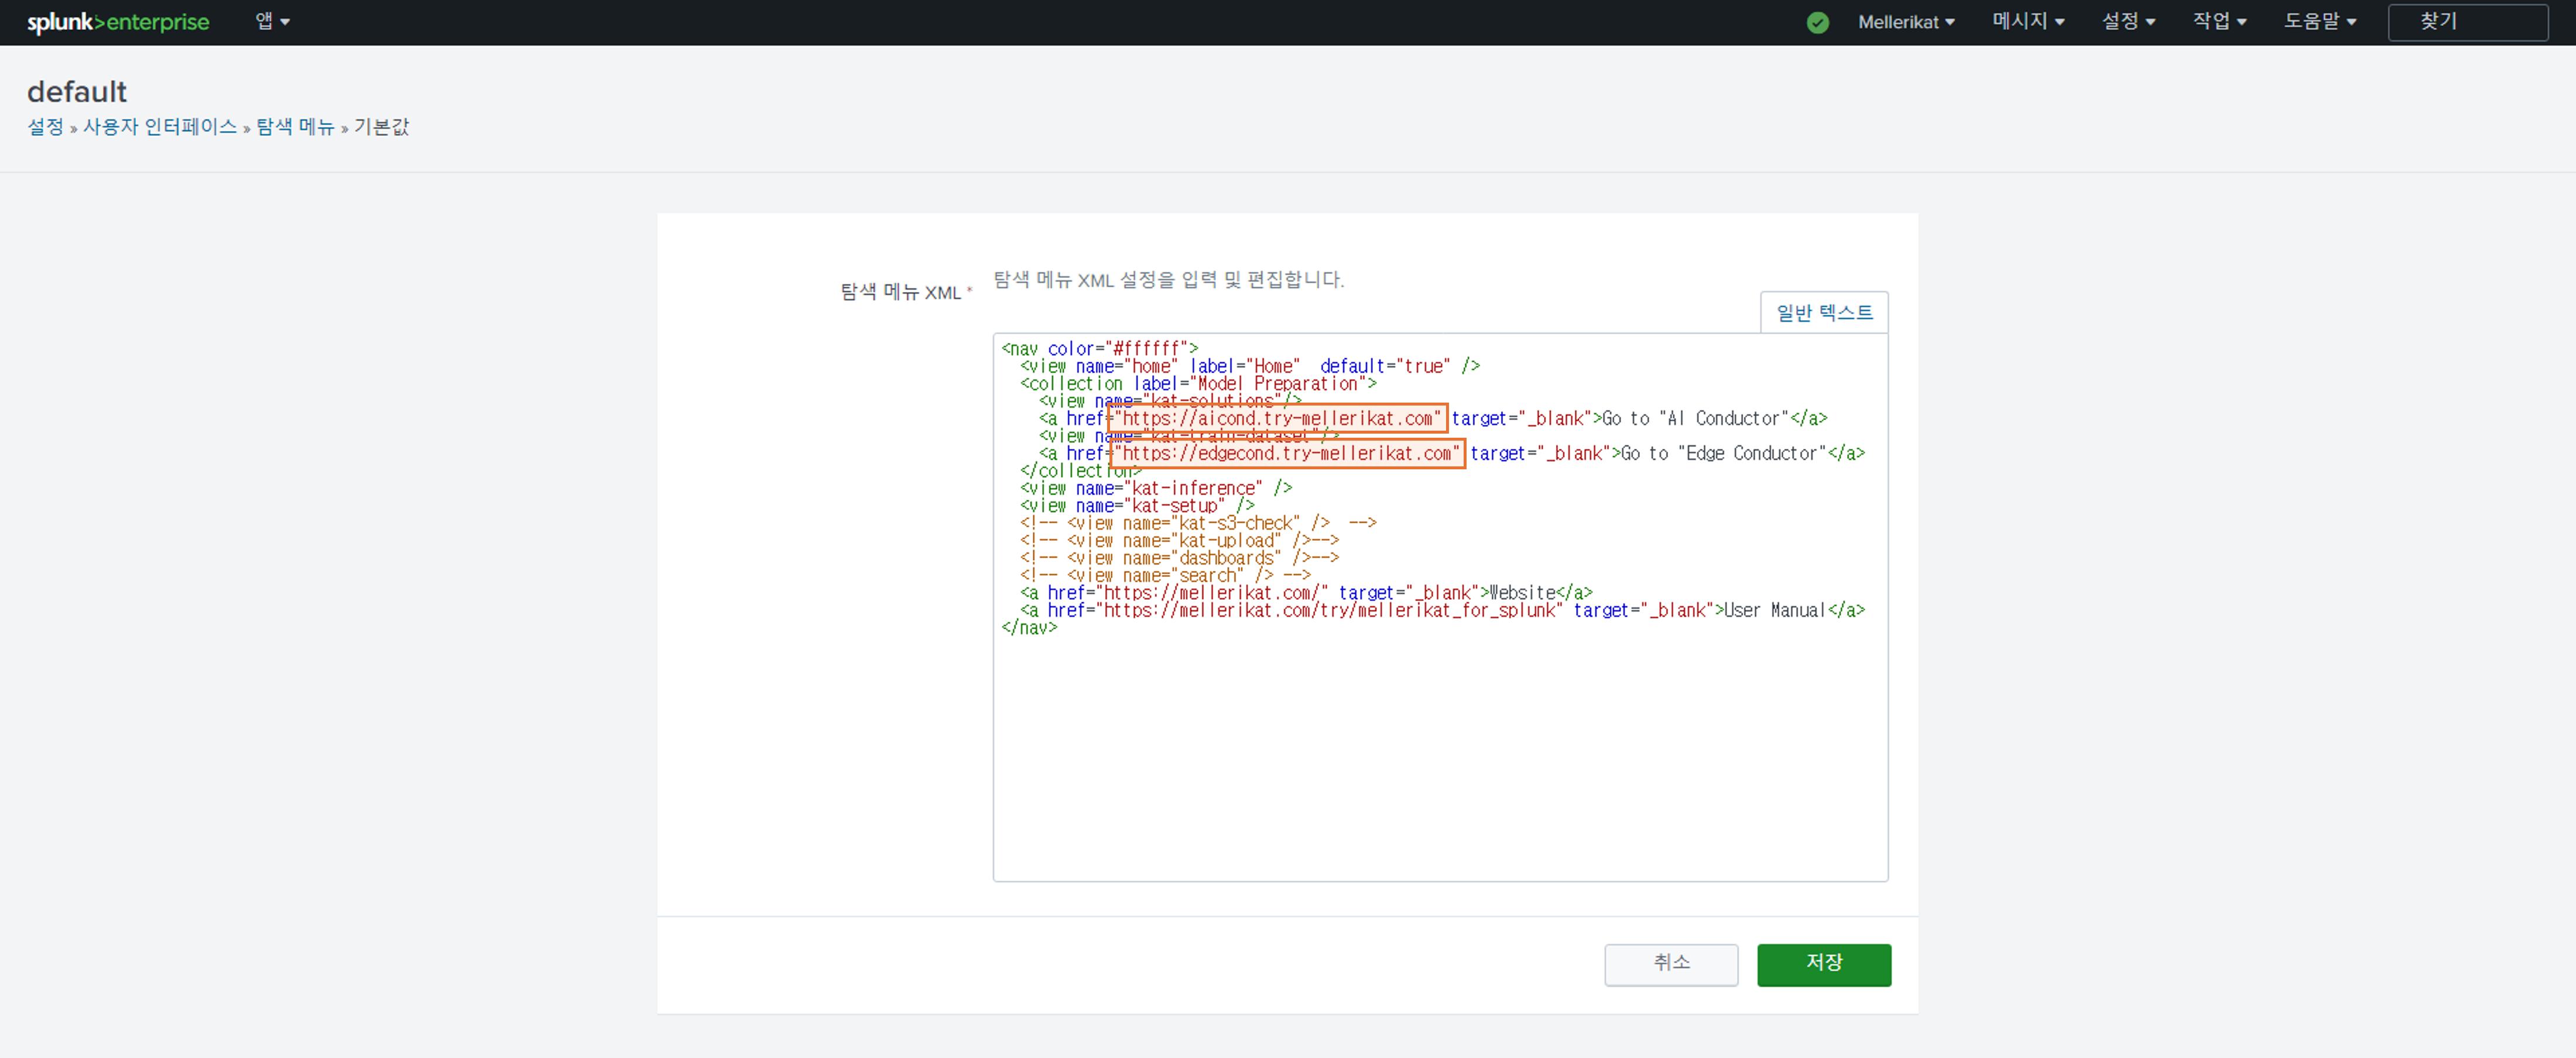Click the 탐색 메뉴 XML field label
The height and width of the screenshot is (1058, 2576).
900,292
